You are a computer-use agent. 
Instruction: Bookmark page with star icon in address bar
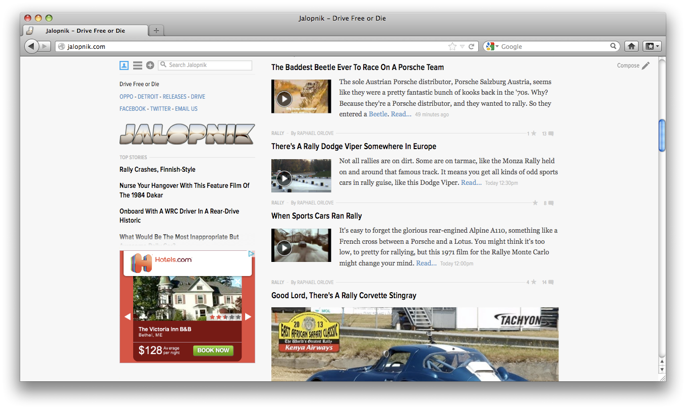[x=452, y=46]
